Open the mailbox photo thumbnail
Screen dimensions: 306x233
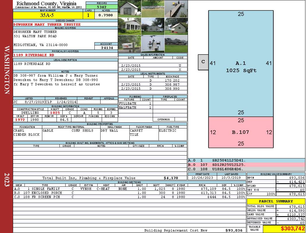coord(129,44)
